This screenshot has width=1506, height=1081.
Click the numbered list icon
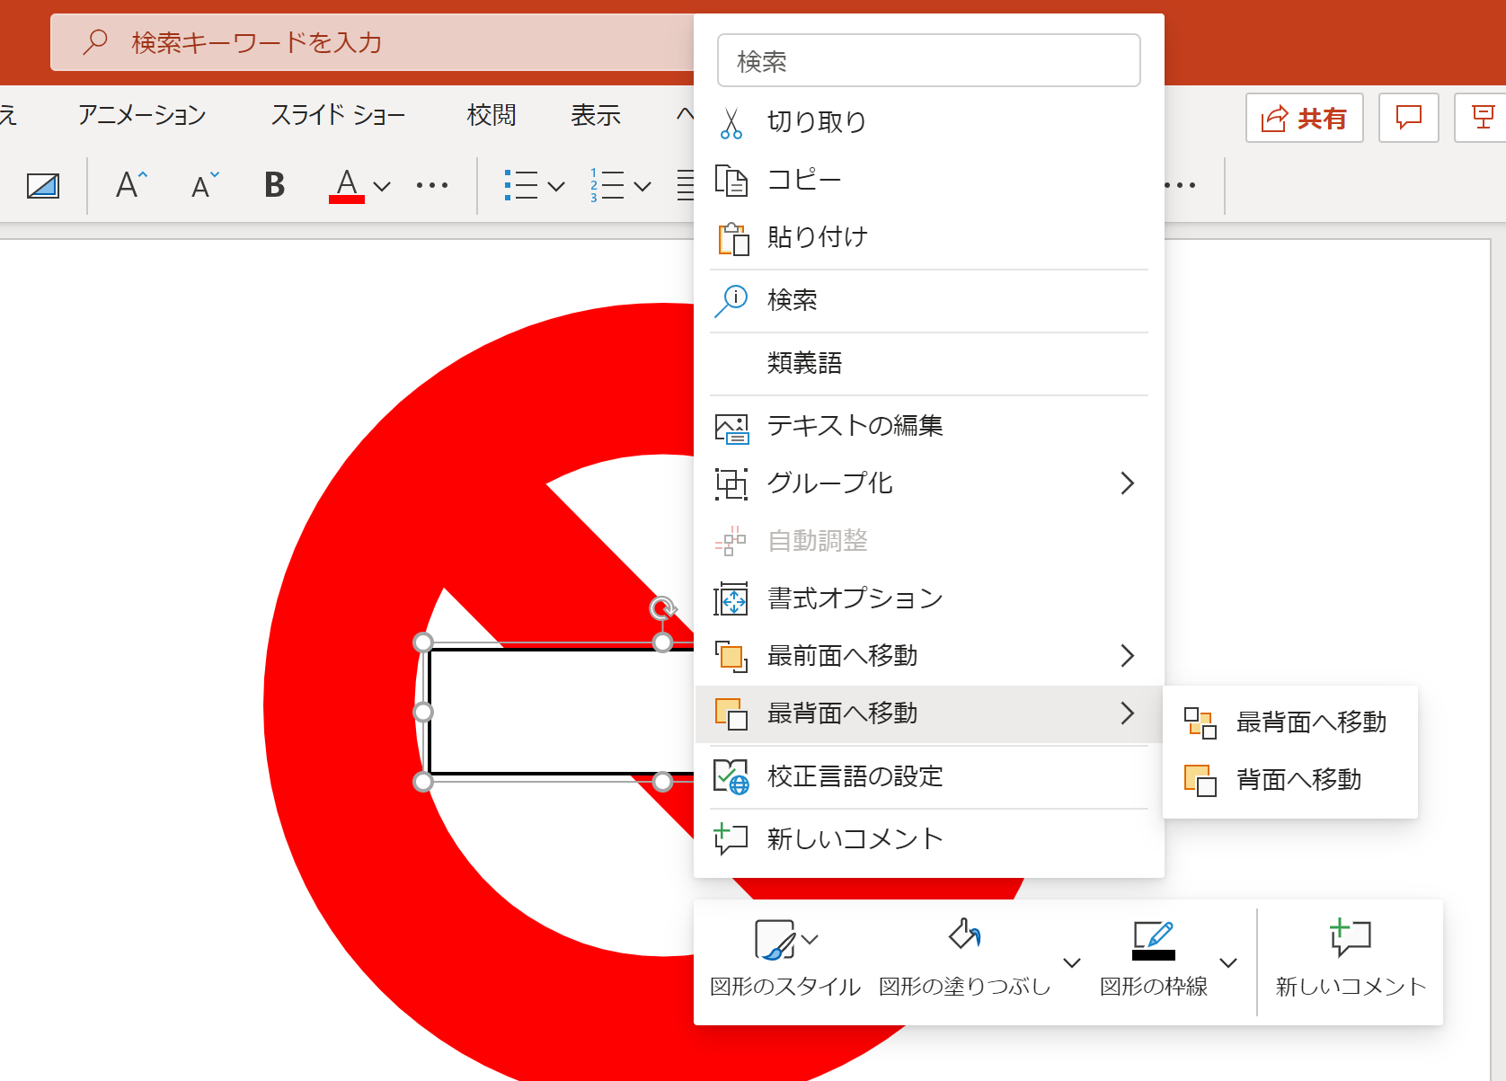coord(607,185)
